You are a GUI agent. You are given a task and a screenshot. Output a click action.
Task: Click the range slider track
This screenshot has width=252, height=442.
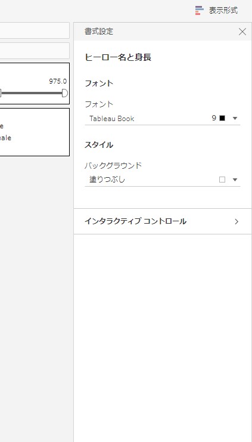32,93
